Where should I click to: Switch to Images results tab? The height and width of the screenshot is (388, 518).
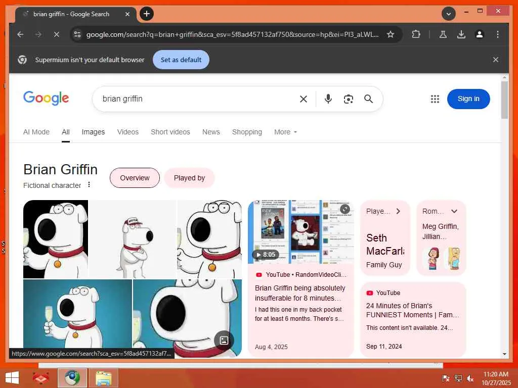(93, 132)
